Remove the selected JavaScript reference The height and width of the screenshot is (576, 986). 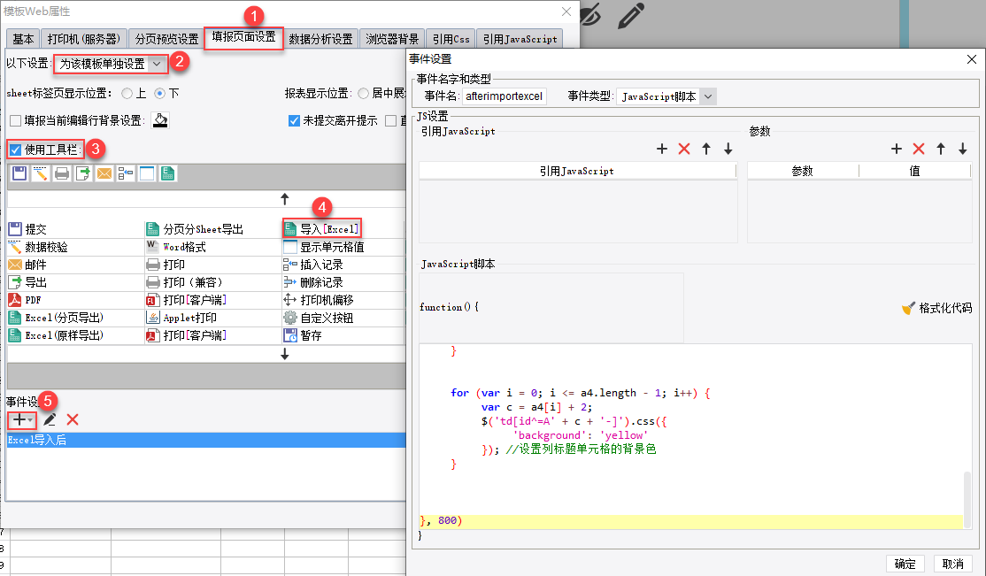pos(683,149)
